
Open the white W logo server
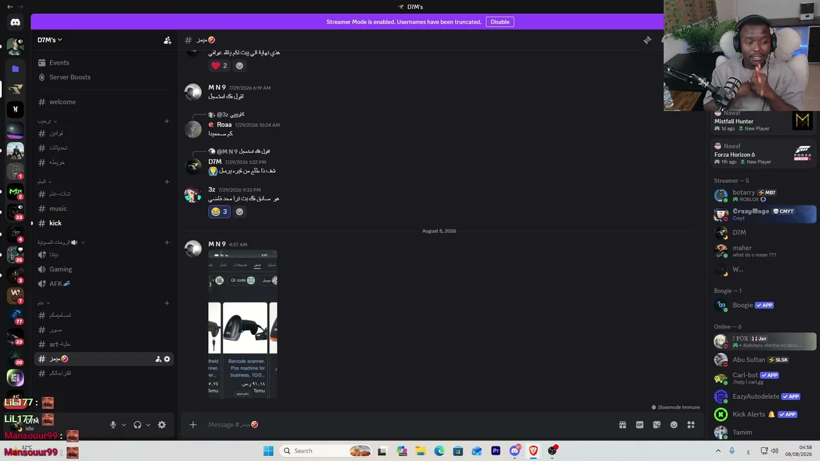pyautogui.click(x=15, y=109)
